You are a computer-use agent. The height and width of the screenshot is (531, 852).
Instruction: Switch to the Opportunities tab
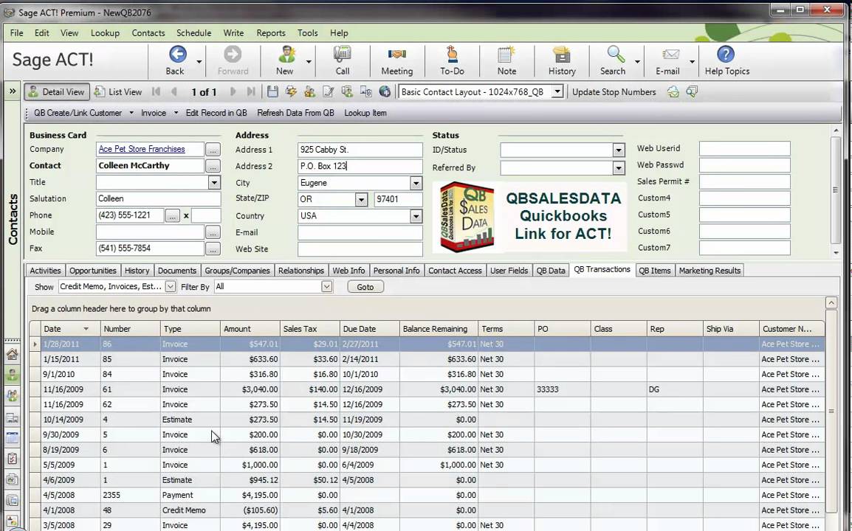(92, 271)
